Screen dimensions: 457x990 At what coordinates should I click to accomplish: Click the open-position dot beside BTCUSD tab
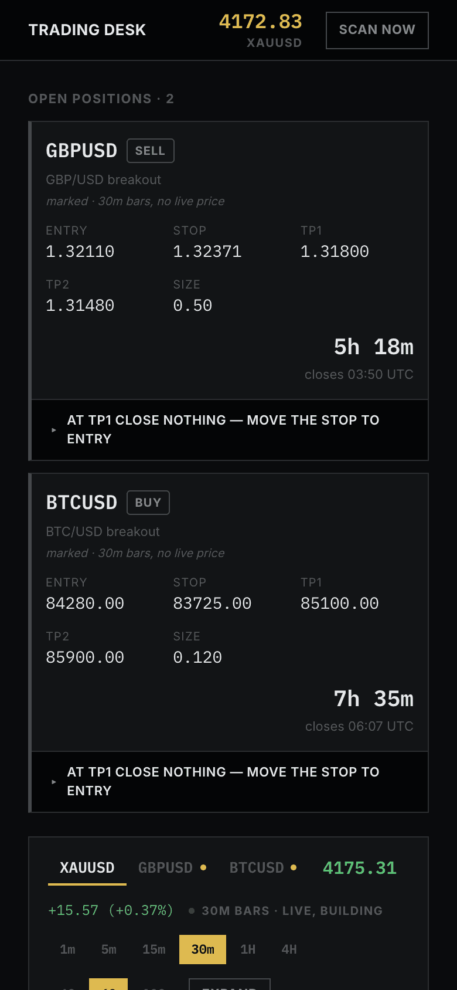[x=294, y=867]
